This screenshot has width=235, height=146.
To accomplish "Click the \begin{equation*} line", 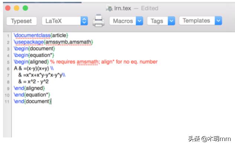I will click(34, 55).
